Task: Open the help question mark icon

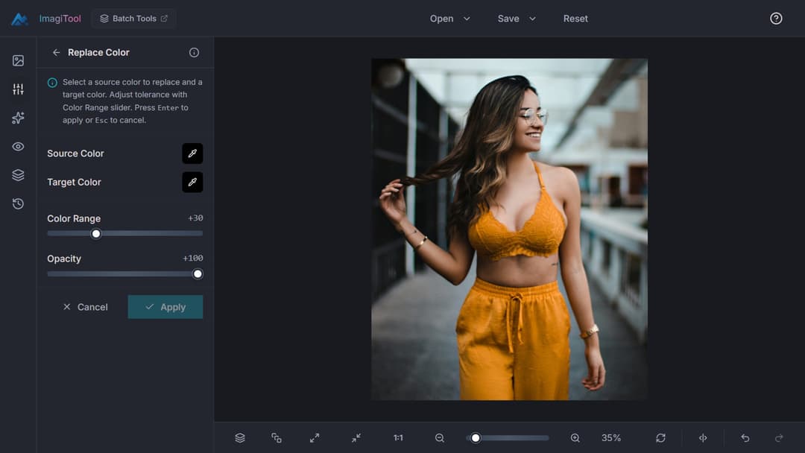Action: (776, 19)
